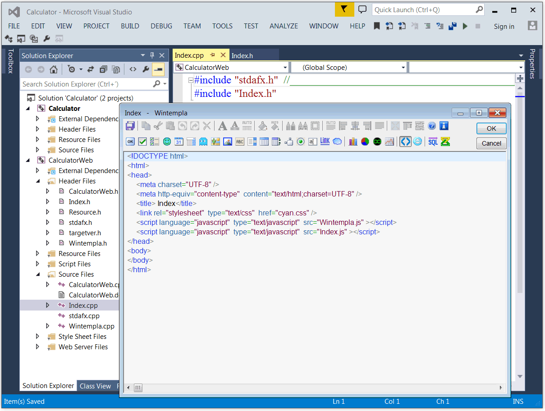Click the Home icon in Solution Explorer
The width and height of the screenshot is (545, 411).
53,69
